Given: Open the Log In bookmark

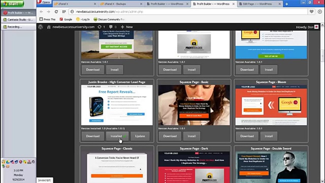Looking at the screenshot, I should 83,19.
